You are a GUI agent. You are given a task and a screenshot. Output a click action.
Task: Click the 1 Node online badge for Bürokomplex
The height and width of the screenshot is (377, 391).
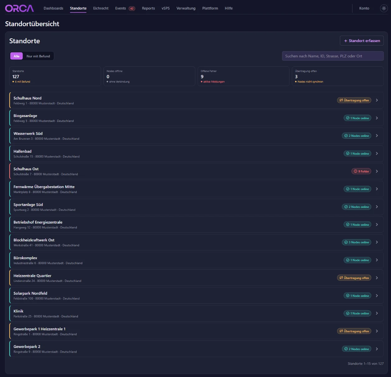click(357, 260)
